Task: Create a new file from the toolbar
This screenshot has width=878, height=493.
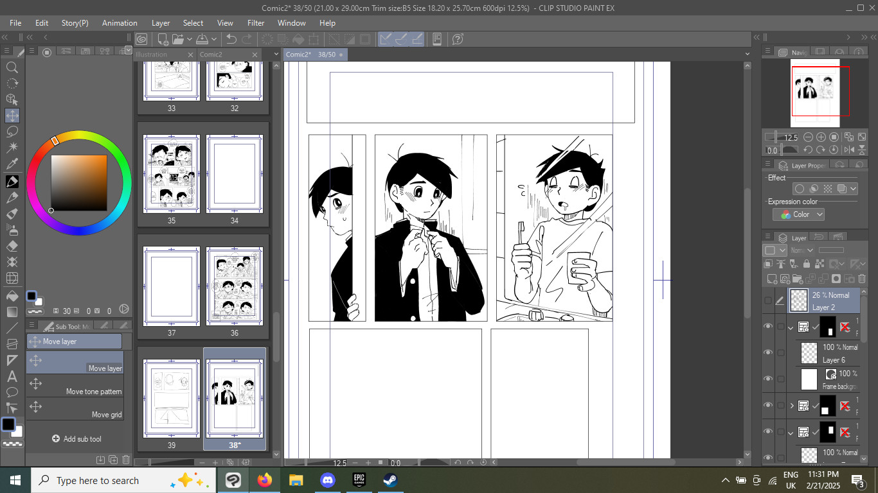Action: (x=163, y=39)
